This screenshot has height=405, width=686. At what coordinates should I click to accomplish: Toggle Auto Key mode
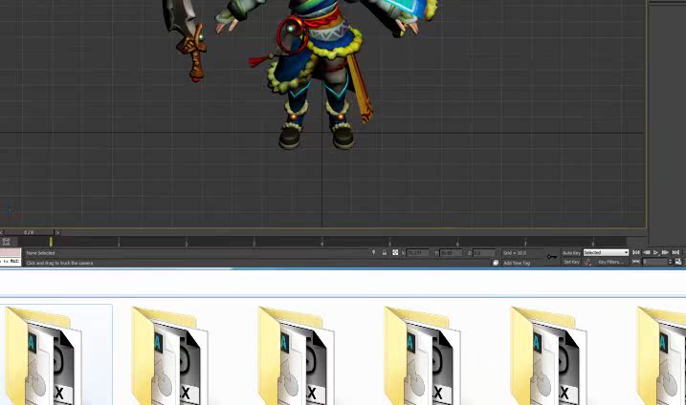[571, 252]
